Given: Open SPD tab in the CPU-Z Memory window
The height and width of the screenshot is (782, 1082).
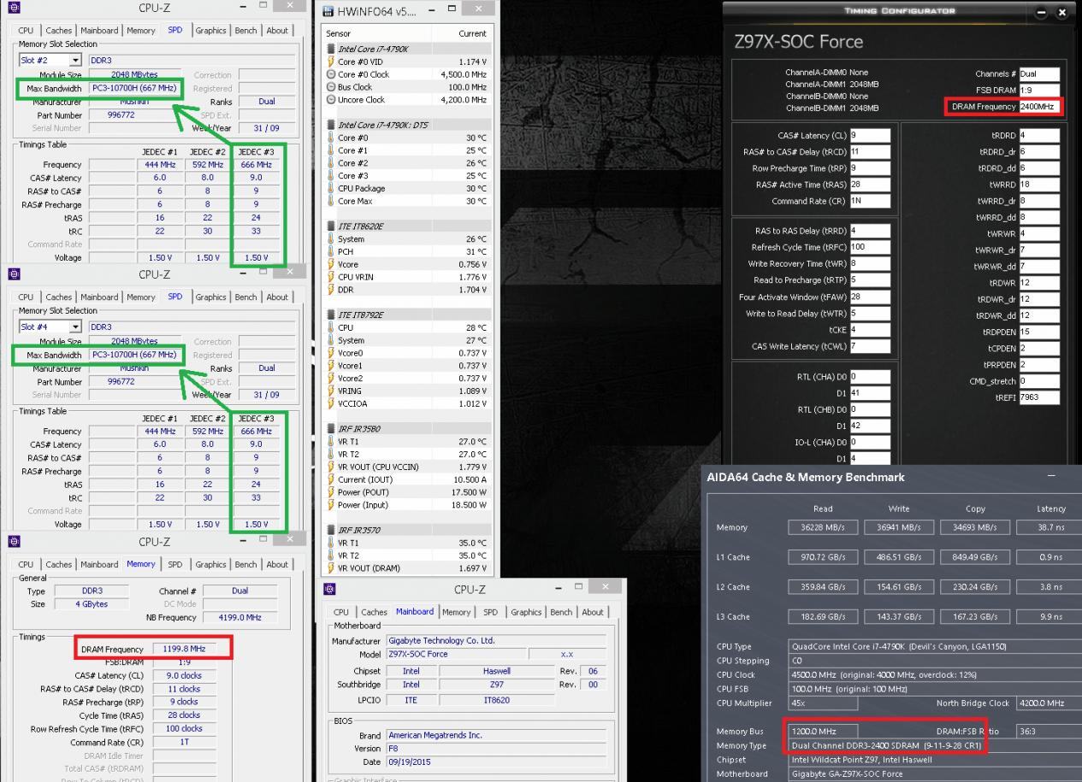Looking at the screenshot, I should coord(174,565).
